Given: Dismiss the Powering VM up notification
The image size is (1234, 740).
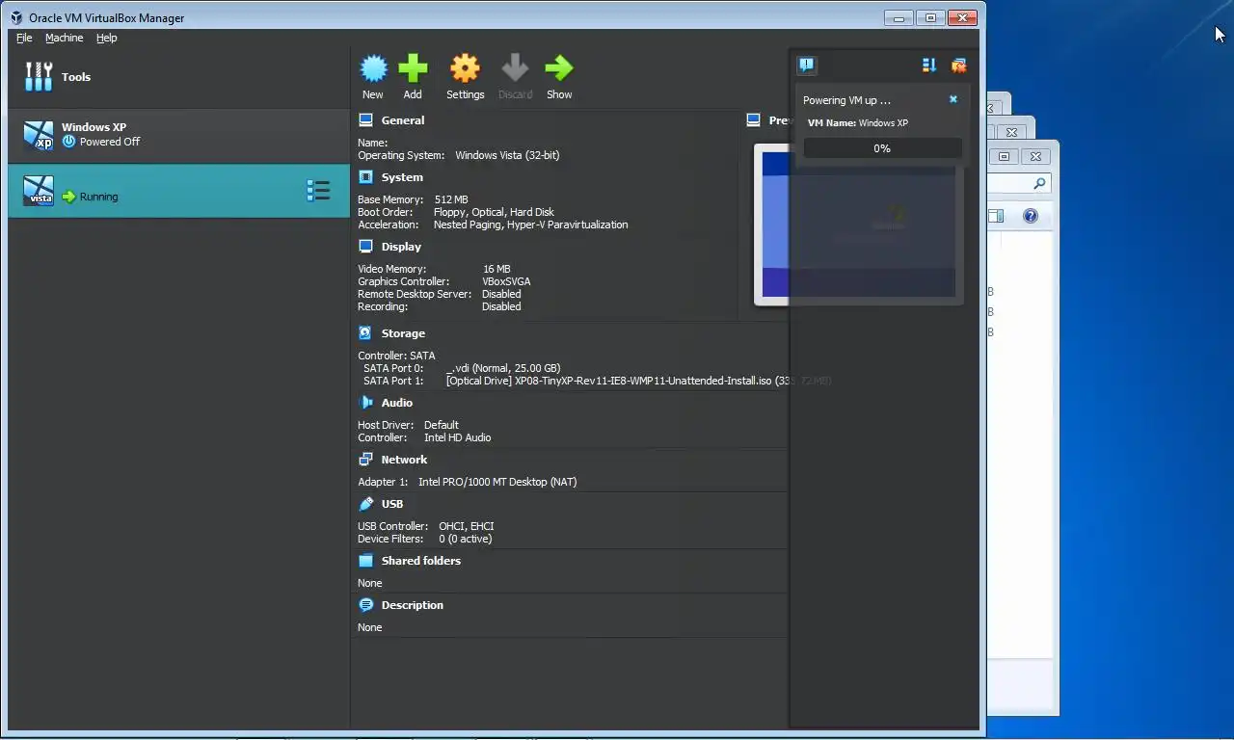Looking at the screenshot, I should [953, 99].
